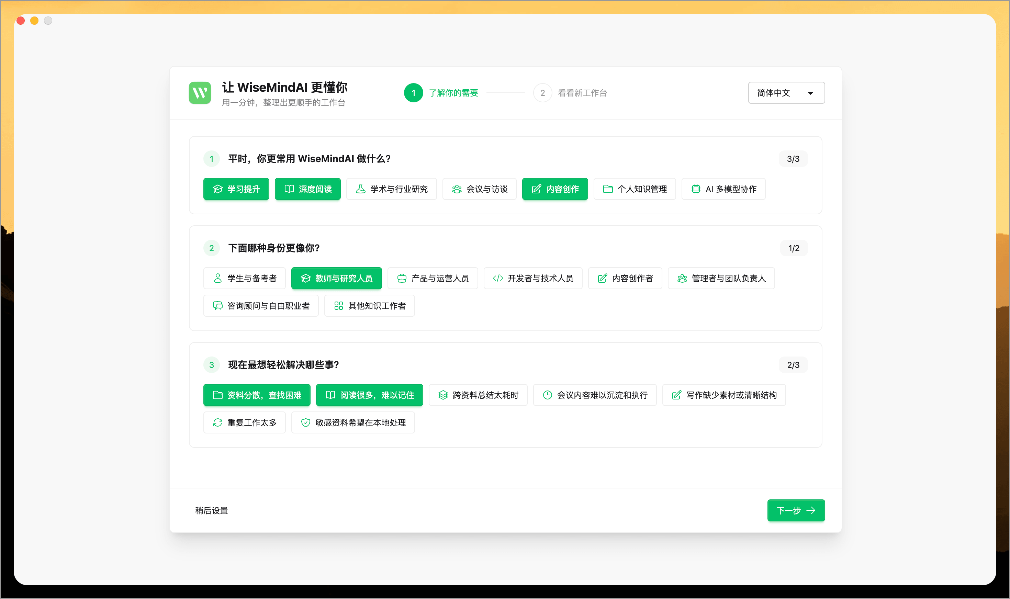1010x599 pixels.
Task: Click the chat bubble icon on 咨询顾问与自由职业者
Action: [217, 306]
